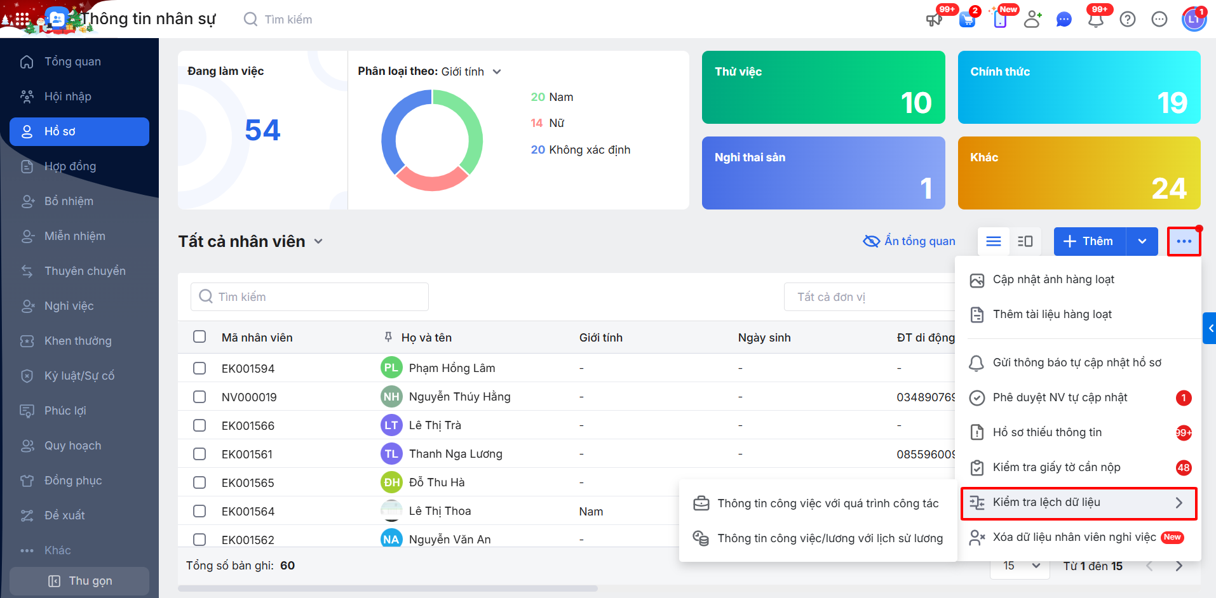Viewport: 1216px width, 598px height.
Task: Tick checkbox for employee NV000019
Action: point(199,397)
